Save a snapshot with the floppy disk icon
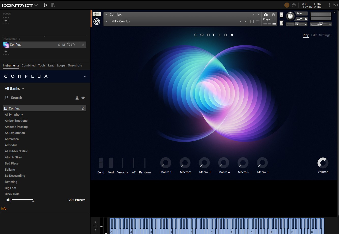This screenshot has width=339, height=234. coord(252,21)
